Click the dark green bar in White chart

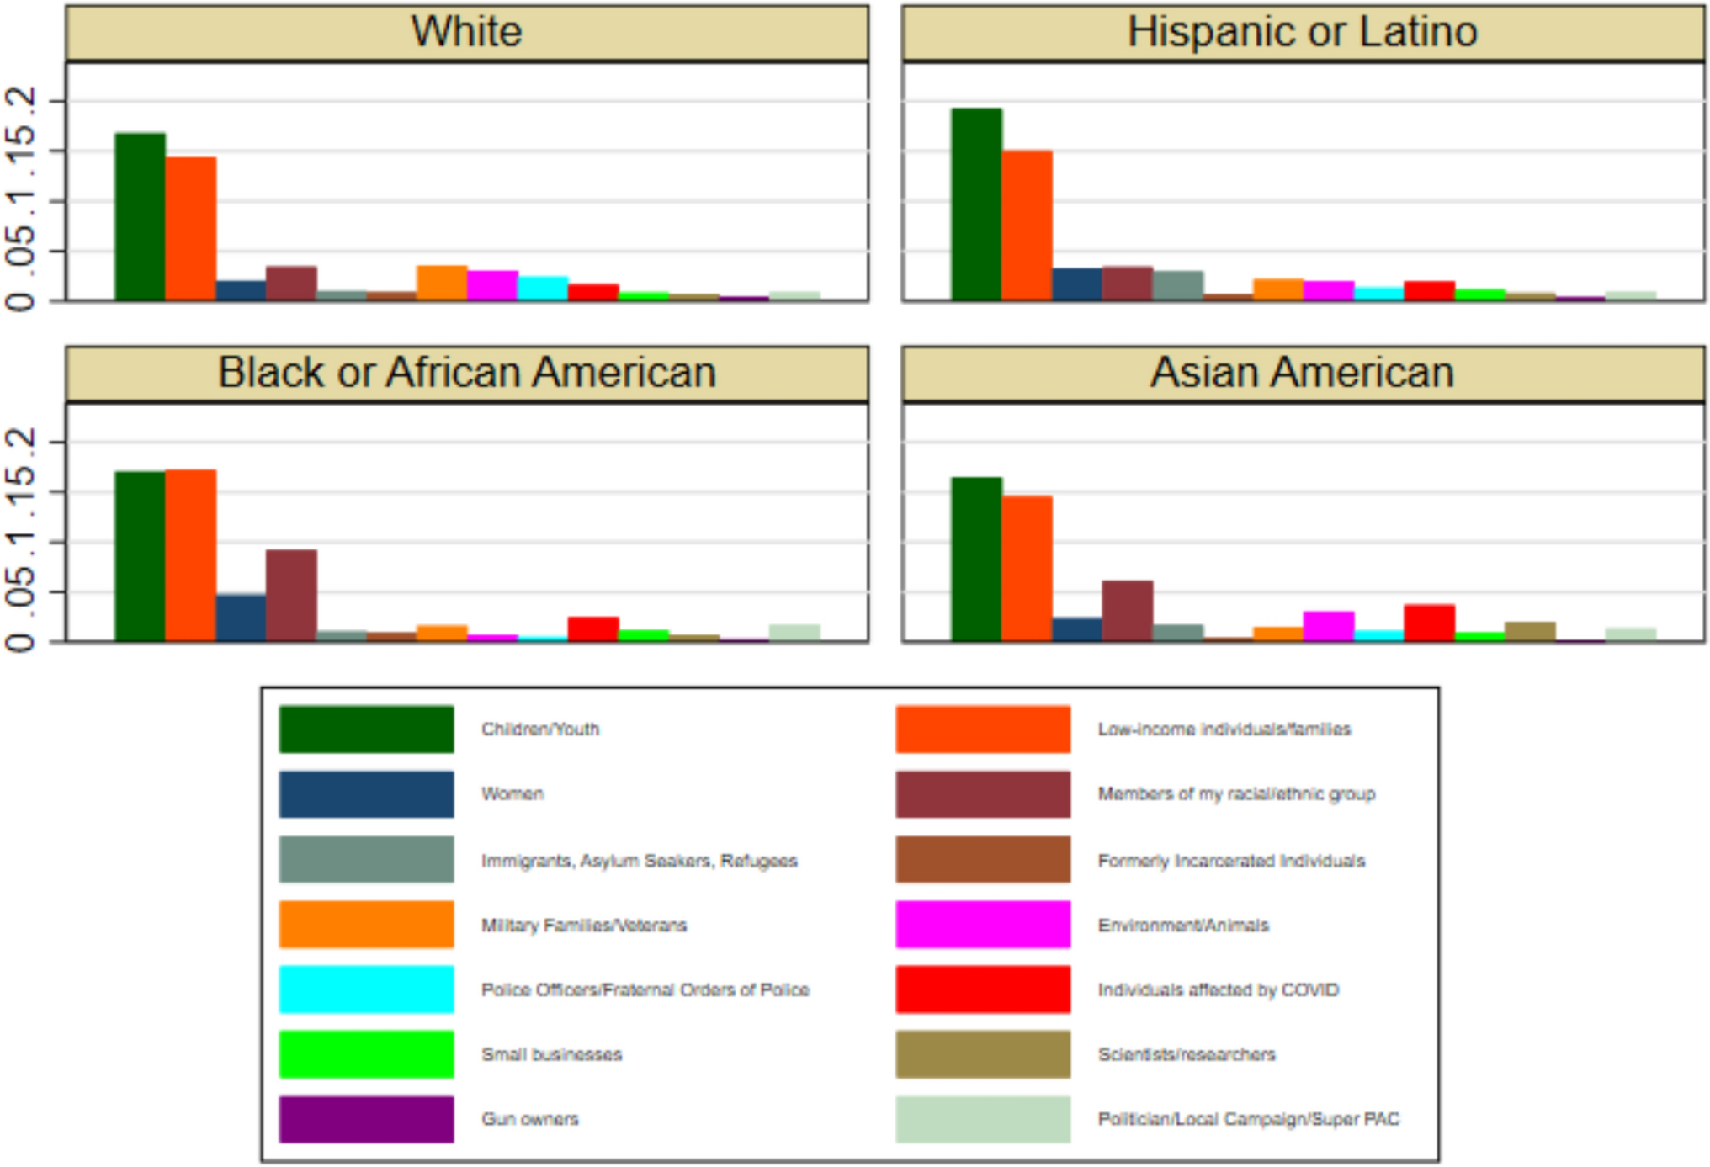pyautogui.click(x=140, y=217)
